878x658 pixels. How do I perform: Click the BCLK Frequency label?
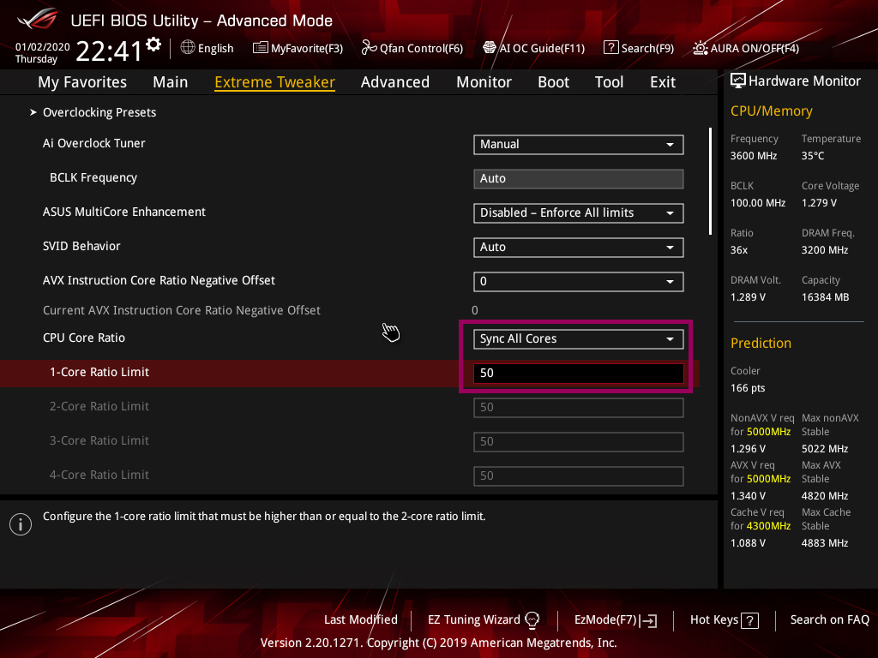point(93,178)
